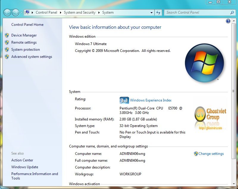Open Windows Update link

pyautogui.click(x=25, y=167)
